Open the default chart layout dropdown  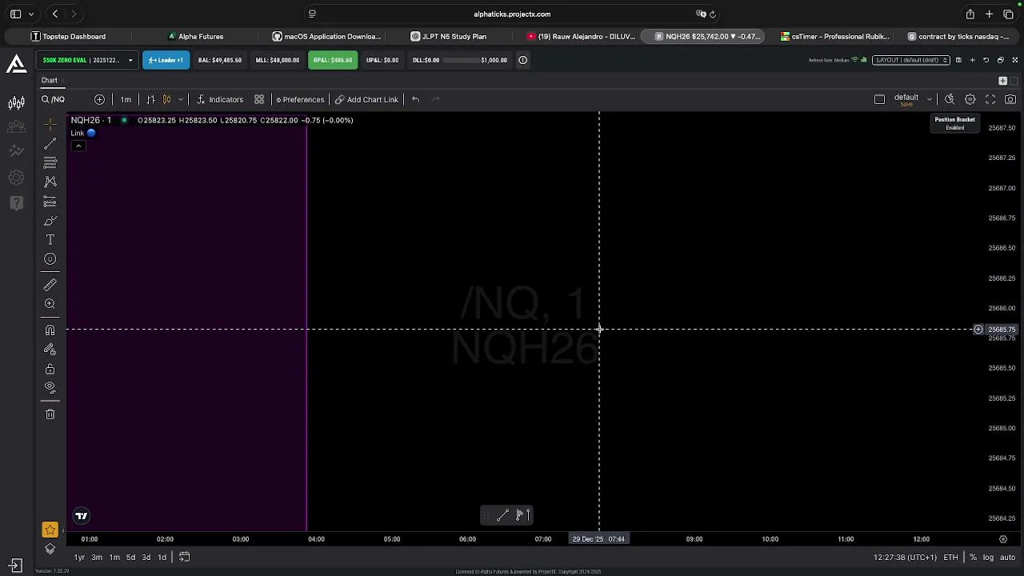point(930,99)
